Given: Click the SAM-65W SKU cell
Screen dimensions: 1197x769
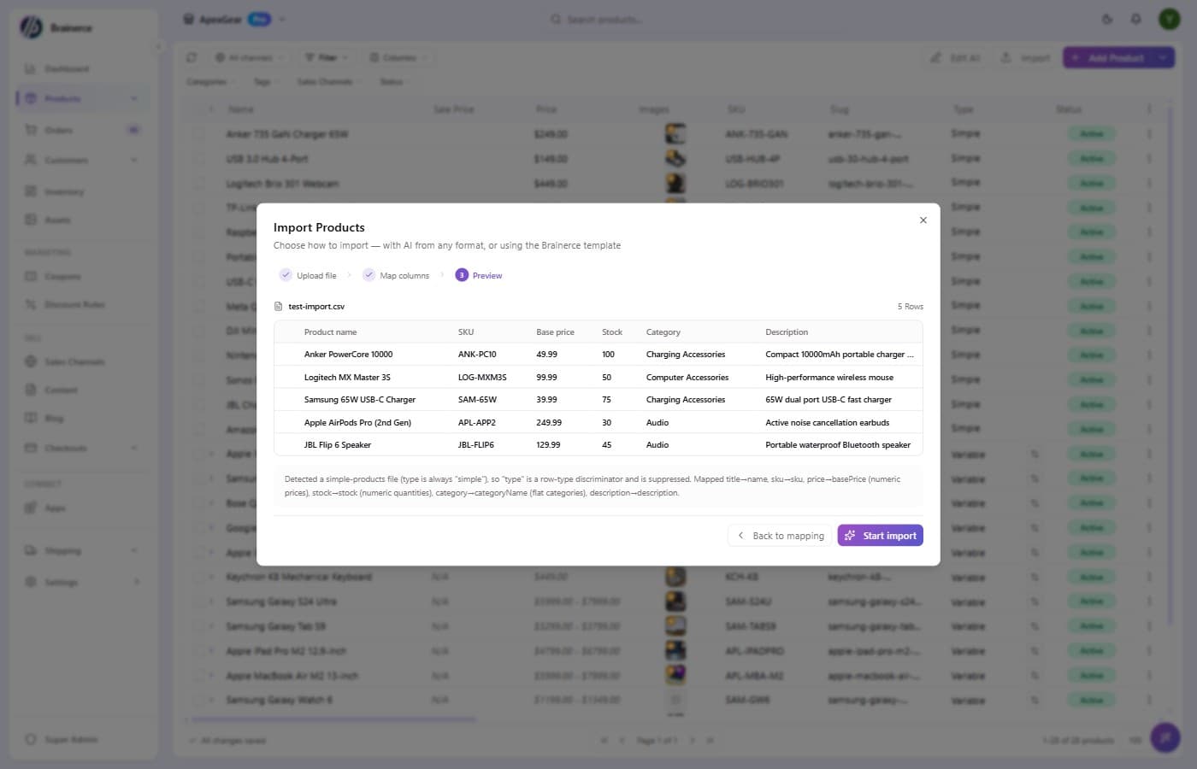Looking at the screenshot, I should (477, 400).
